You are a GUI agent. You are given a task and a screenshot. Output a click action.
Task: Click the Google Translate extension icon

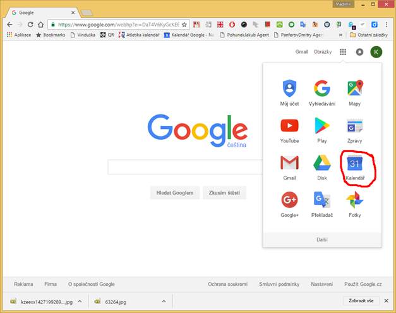[303, 25]
